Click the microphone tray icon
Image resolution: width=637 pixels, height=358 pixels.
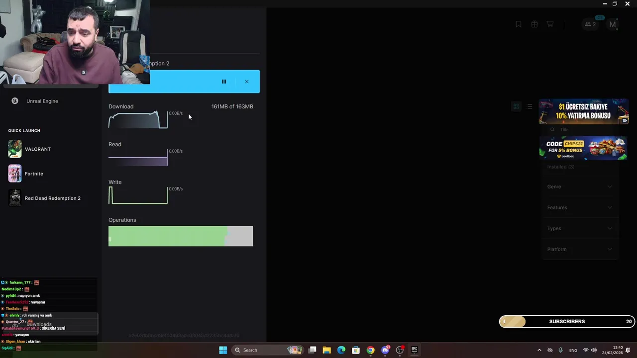(560, 350)
